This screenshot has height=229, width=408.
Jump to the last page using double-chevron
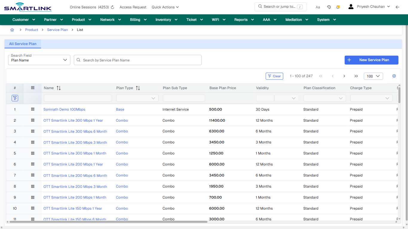pyautogui.click(x=356, y=76)
